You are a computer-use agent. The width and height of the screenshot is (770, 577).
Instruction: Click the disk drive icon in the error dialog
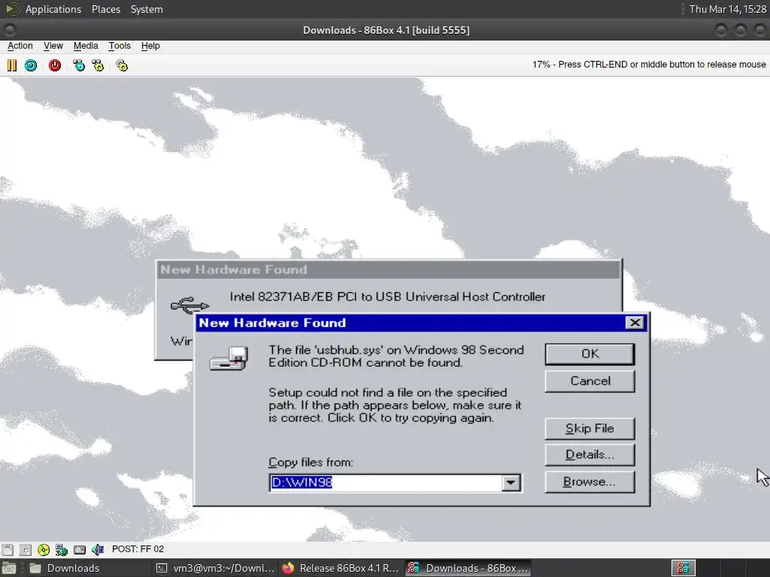tap(229, 358)
